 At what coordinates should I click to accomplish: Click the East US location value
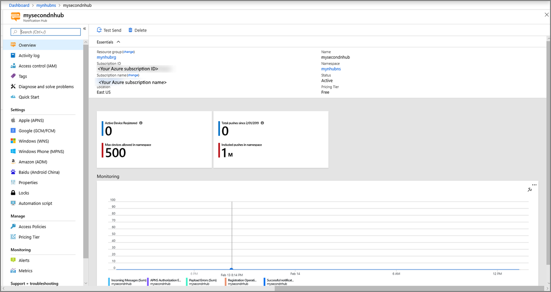(x=104, y=92)
